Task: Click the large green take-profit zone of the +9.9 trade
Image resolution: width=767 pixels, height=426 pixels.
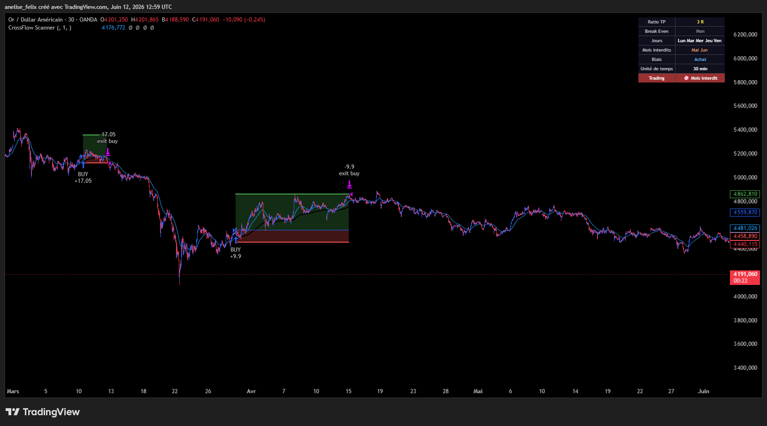Action: coord(292,212)
